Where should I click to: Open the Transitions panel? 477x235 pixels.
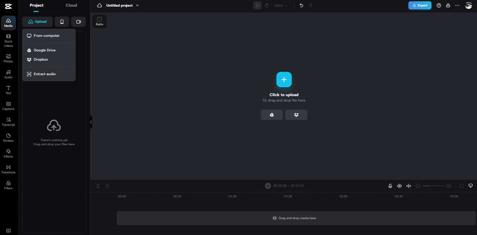8,169
